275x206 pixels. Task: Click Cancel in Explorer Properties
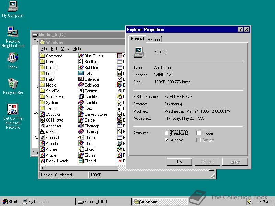(x=207, y=162)
